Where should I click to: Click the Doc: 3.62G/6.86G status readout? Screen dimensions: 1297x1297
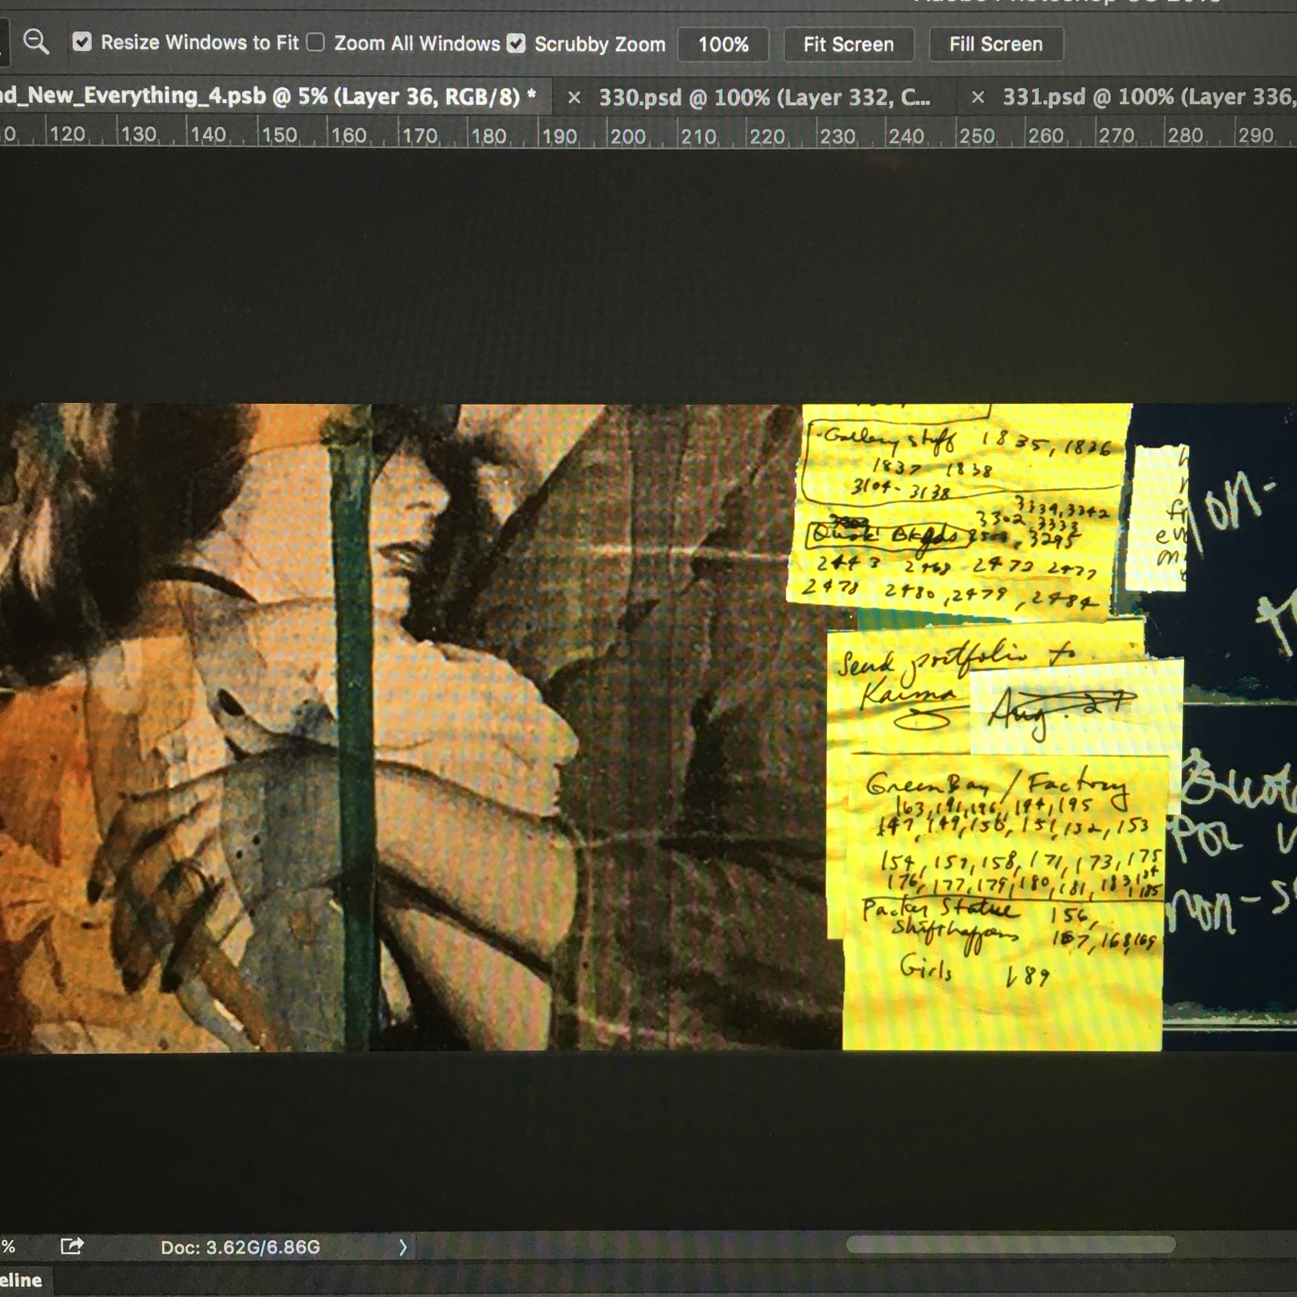[x=240, y=1247]
